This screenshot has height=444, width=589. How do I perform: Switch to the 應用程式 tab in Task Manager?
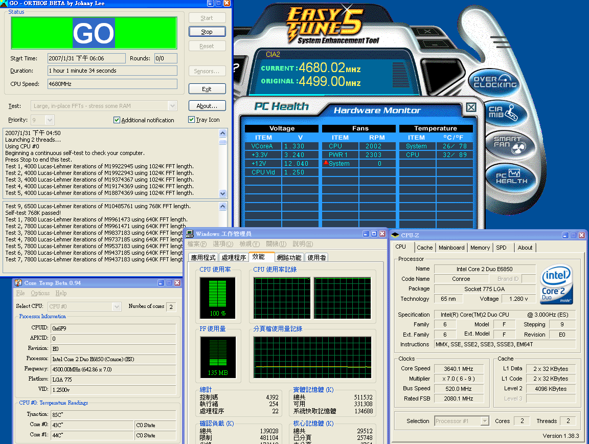tap(203, 257)
